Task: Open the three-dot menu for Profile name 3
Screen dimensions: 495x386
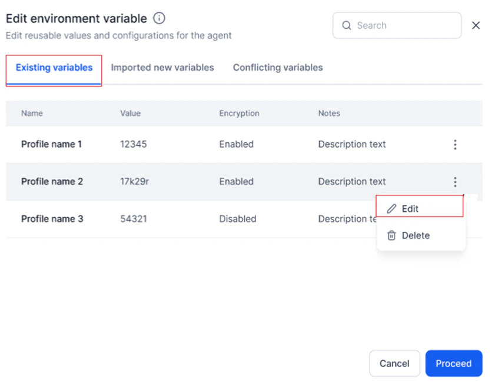Action: (455, 219)
